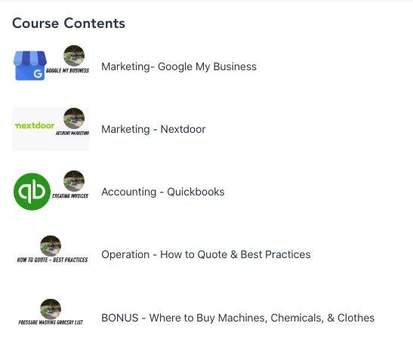Viewport: 413px width, 360px height.
Task: Click the round avatar above Google My Business caption
Action: pyautogui.click(x=74, y=56)
